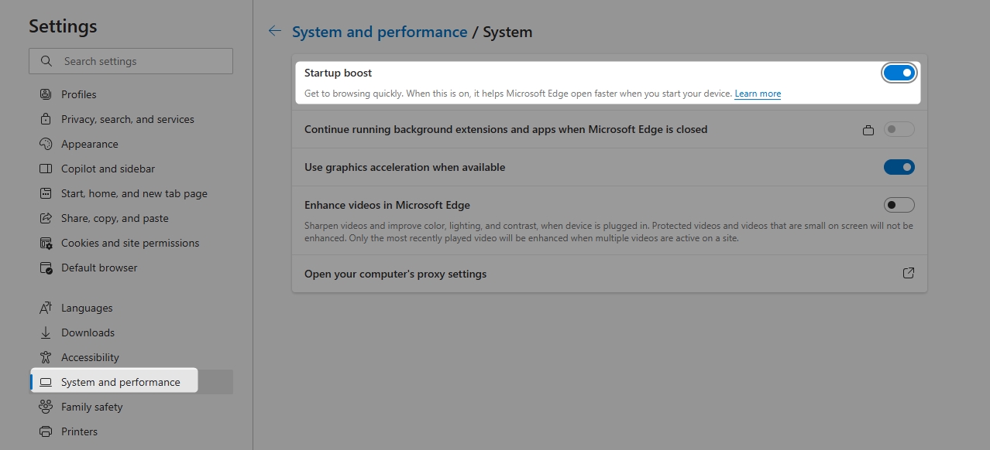Click the Profiles icon in sidebar
The image size is (990, 450).
46,94
